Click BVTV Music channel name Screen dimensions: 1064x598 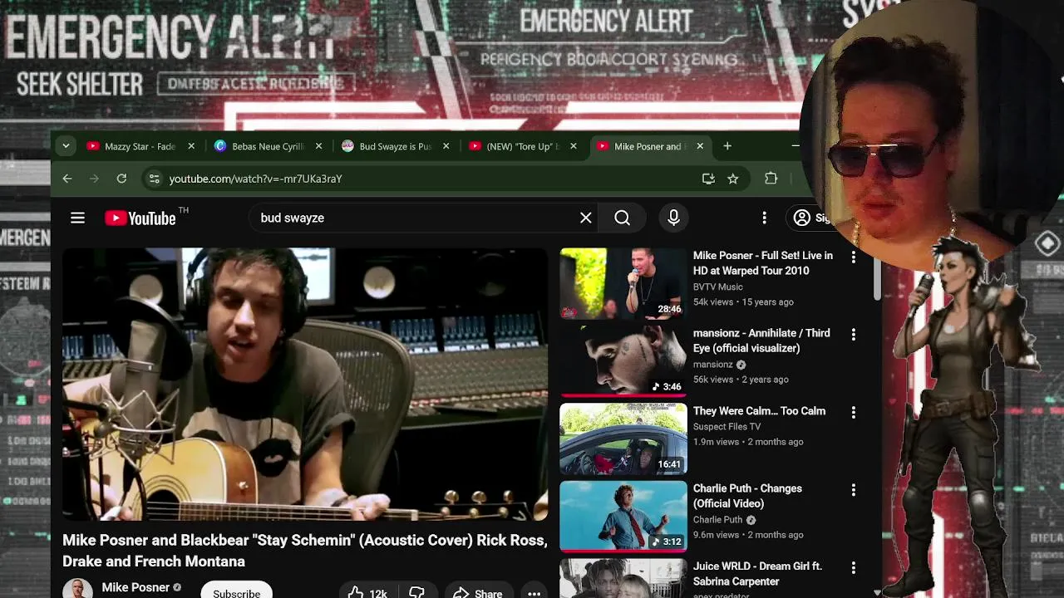(x=718, y=287)
